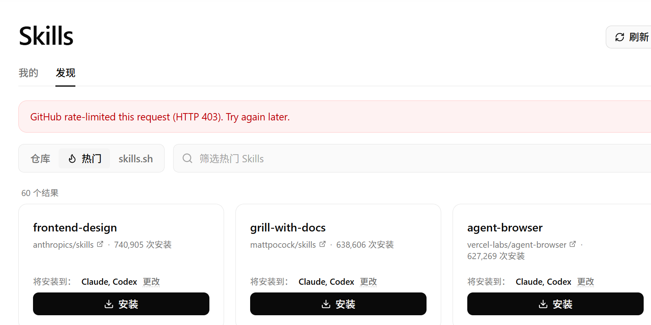The image size is (651, 325).
Task: Focus the 筛选热门 Skills search field
Action: click(x=412, y=158)
